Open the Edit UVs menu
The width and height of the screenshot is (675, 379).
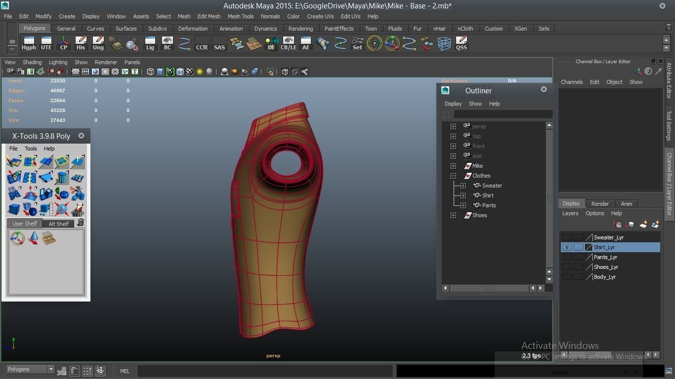tap(350, 16)
